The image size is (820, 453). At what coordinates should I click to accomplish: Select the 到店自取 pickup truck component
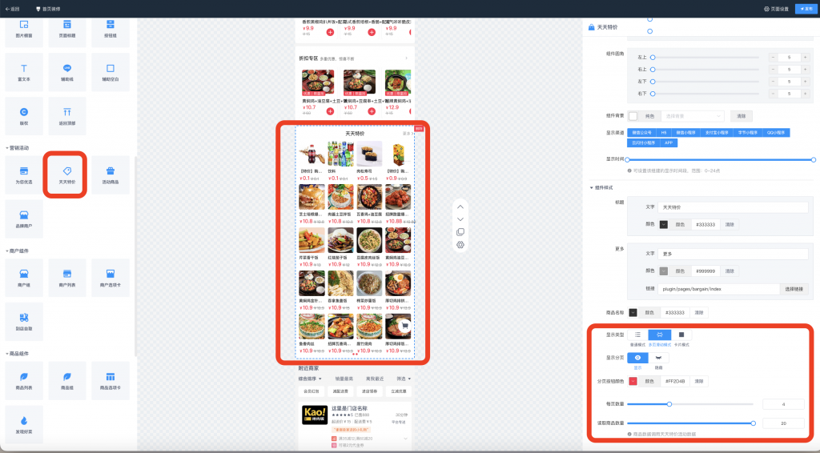pos(24,322)
